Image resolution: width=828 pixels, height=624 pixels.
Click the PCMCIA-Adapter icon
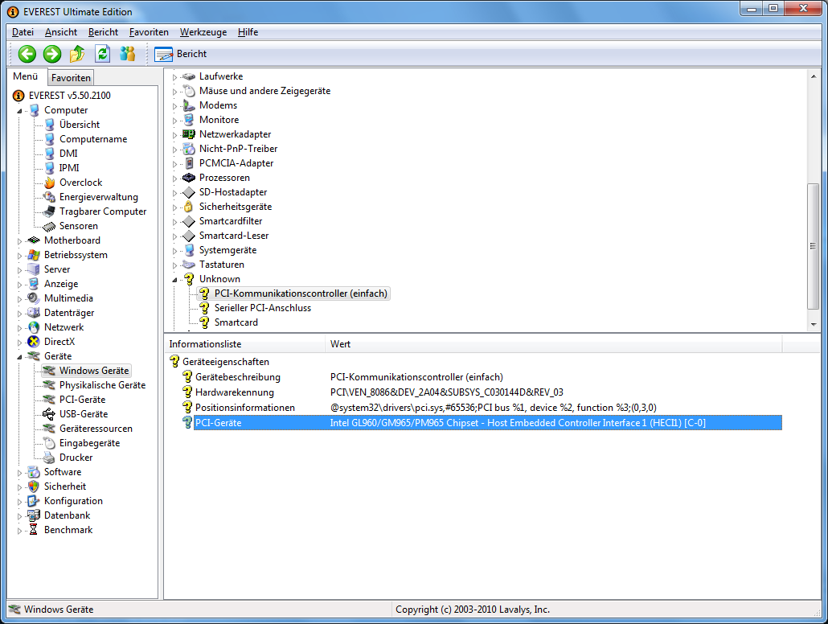pos(189,163)
